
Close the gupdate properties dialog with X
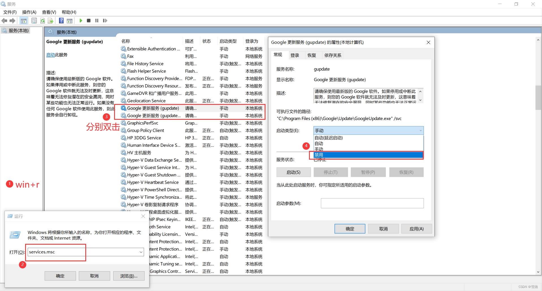coord(428,42)
